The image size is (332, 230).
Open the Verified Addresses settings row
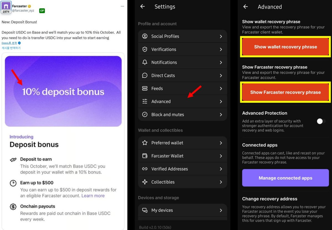point(182,169)
